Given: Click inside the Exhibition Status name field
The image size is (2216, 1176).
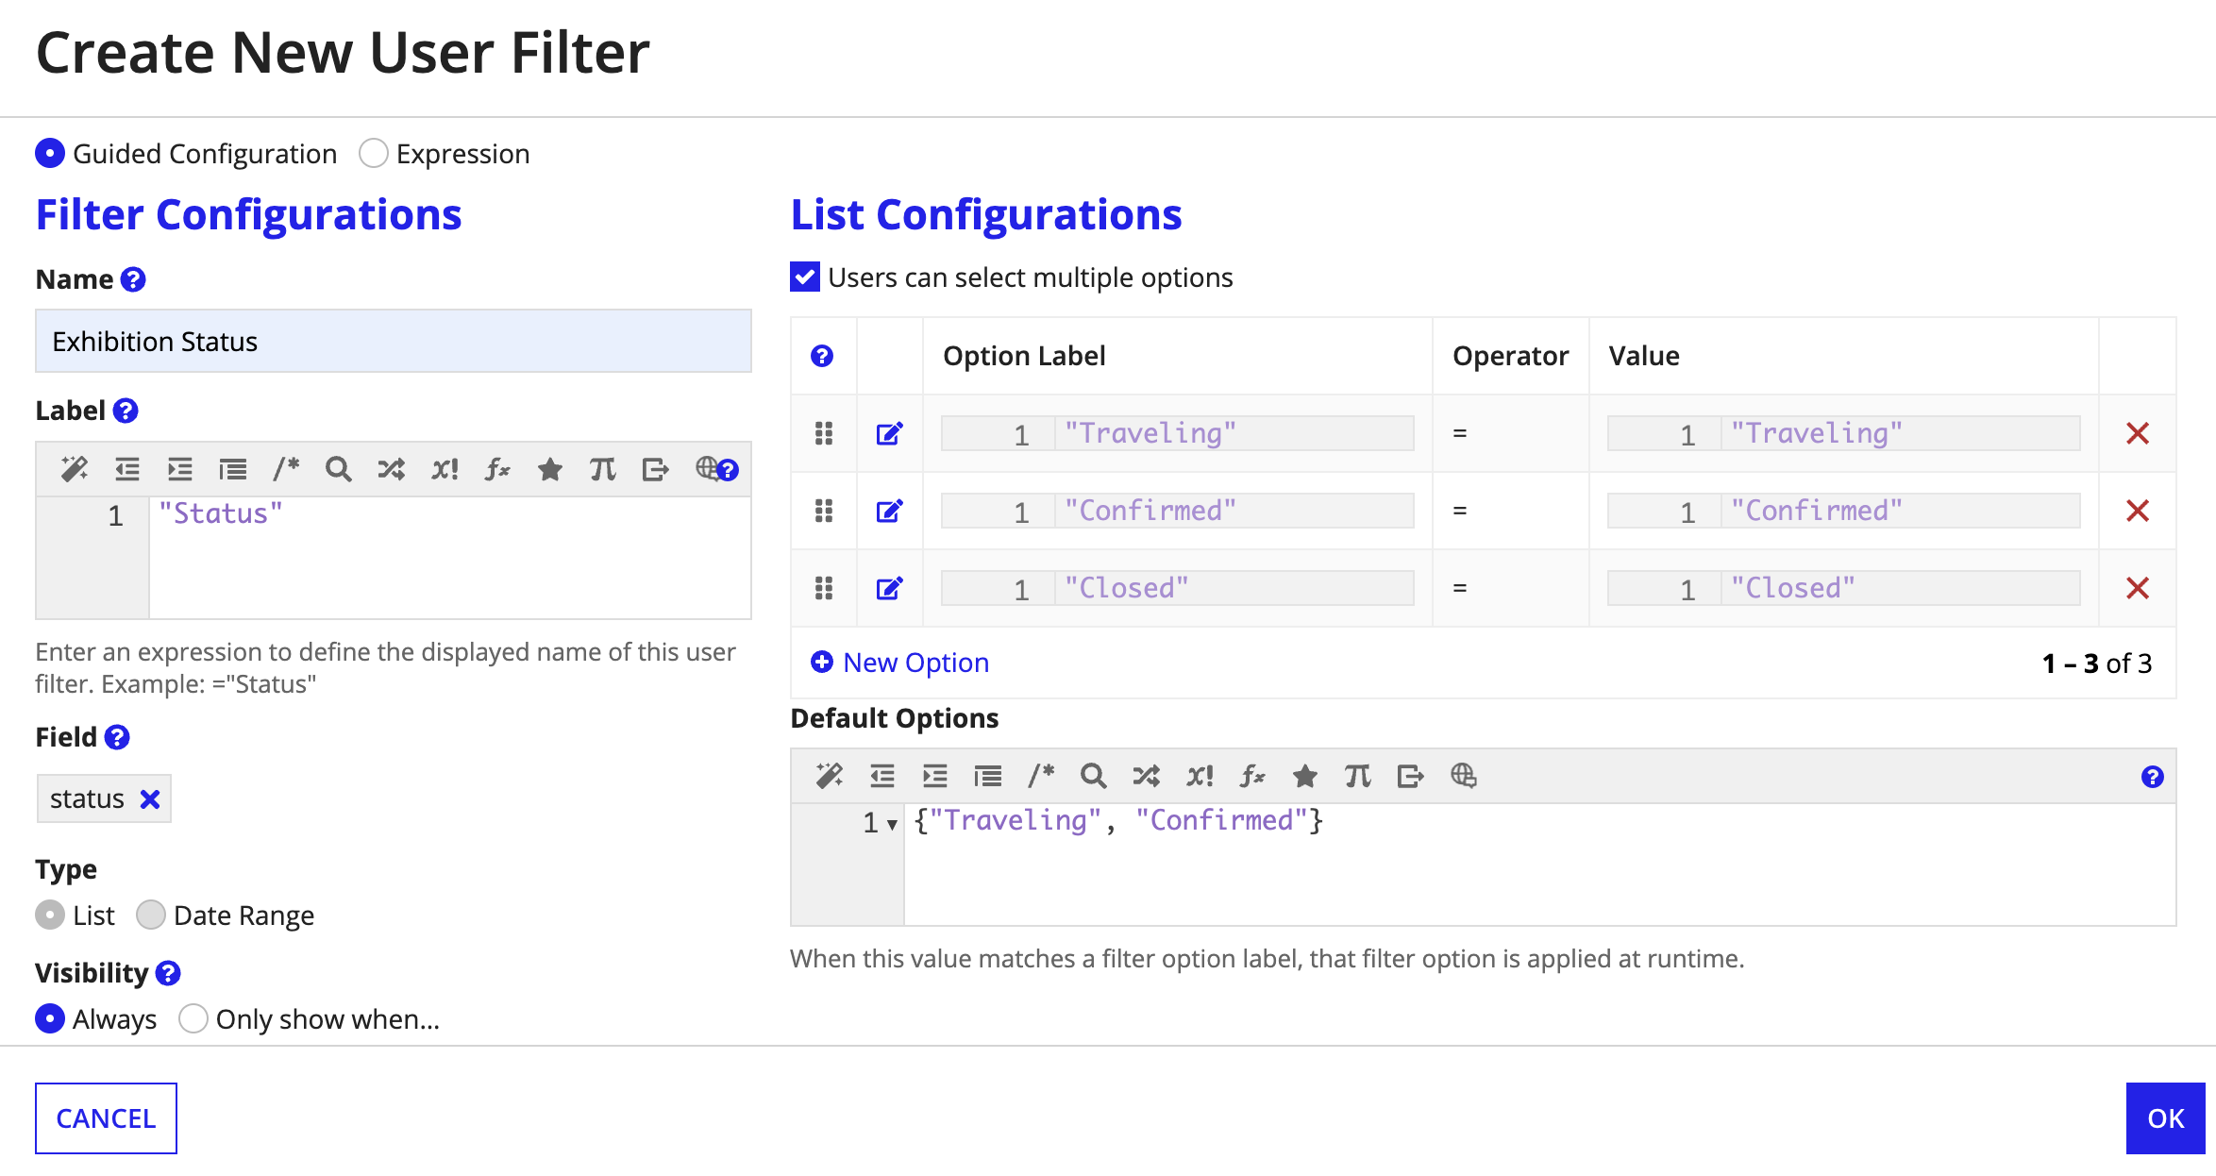Looking at the screenshot, I should click(x=393, y=341).
